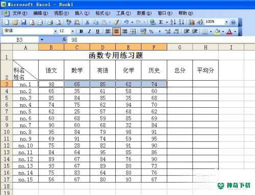
Task: Click the AutoSum sigma icon
Action: tap(161, 22)
